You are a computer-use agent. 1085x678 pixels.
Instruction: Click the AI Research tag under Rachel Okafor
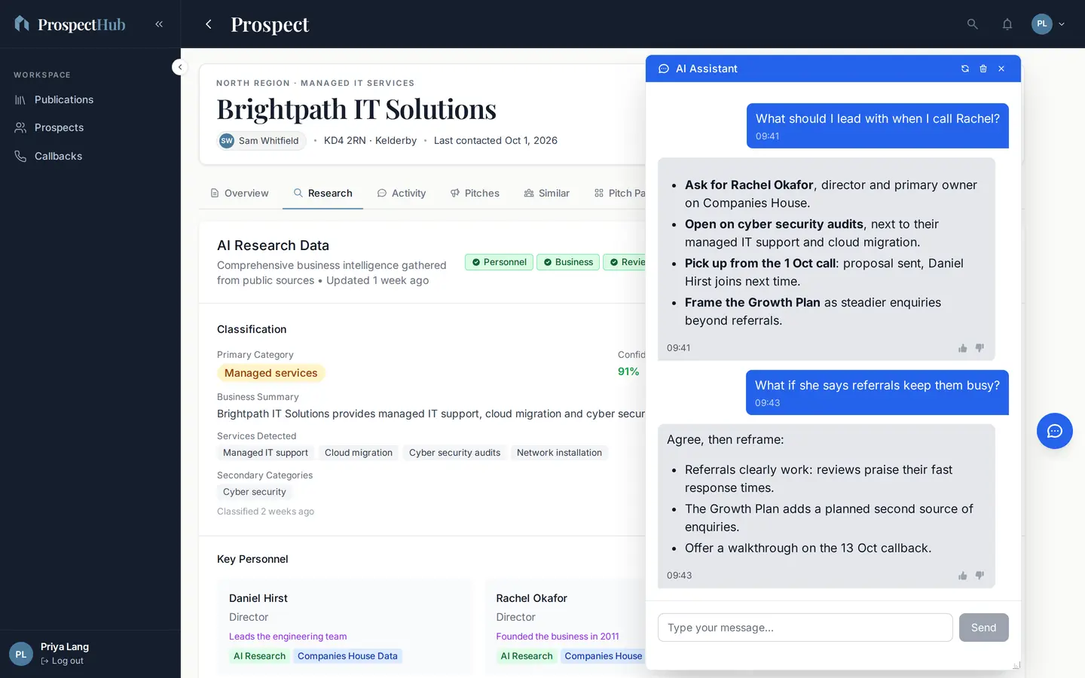click(527, 656)
